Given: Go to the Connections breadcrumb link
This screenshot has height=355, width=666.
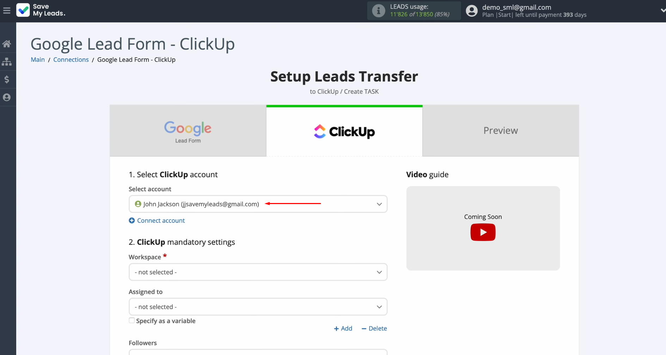Looking at the screenshot, I should [x=71, y=59].
